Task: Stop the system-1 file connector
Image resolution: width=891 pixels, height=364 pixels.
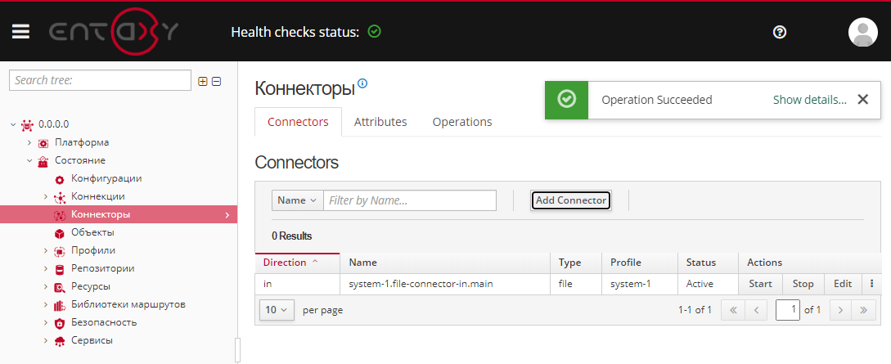Action: (x=803, y=284)
